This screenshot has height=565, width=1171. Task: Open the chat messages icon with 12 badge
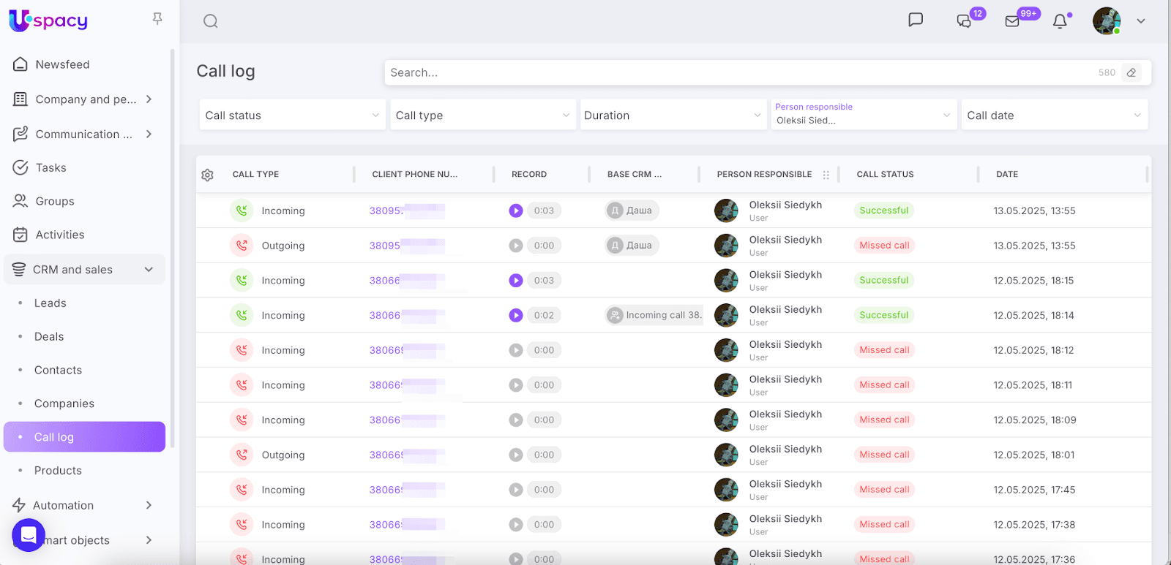[964, 21]
